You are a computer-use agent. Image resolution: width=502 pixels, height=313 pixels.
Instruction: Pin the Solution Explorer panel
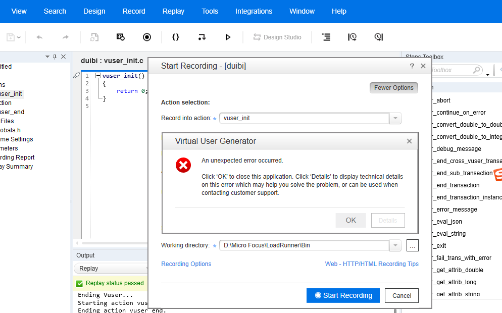click(55, 57)
